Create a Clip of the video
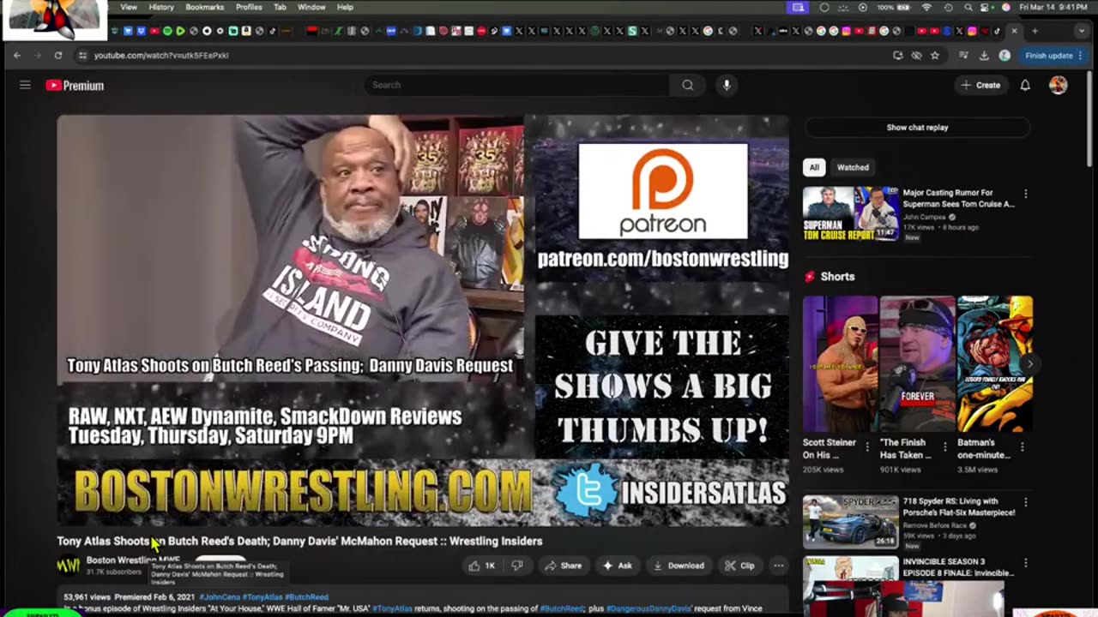Viewport: 1098px width, 617px height. (739, 566)
